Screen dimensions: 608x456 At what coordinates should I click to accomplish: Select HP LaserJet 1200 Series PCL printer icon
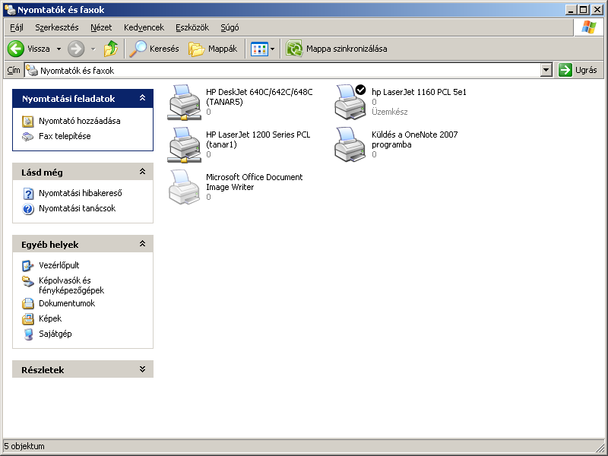coord(185,145)
